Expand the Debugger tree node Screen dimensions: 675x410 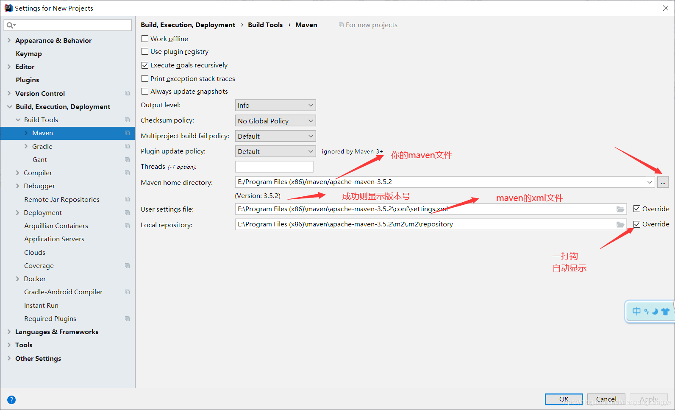(17, 186)
